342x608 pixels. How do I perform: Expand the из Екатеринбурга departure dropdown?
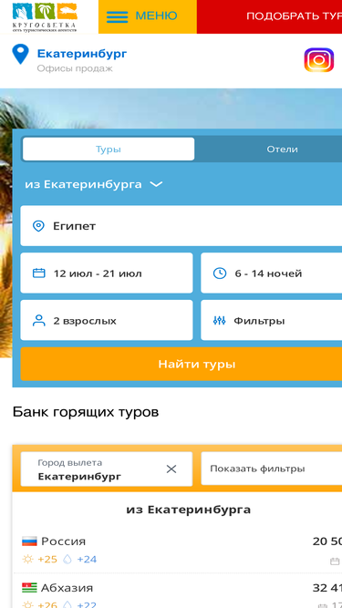(x=93, y=184)
